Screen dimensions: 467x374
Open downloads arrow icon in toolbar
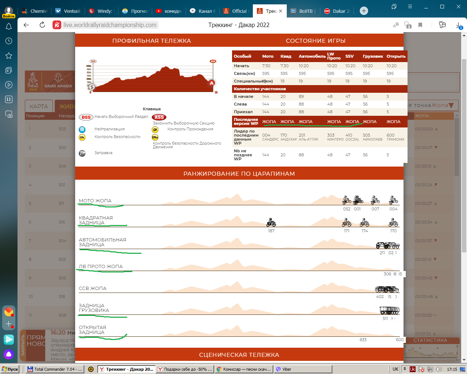pyautogui.click(x=459, y=25)
